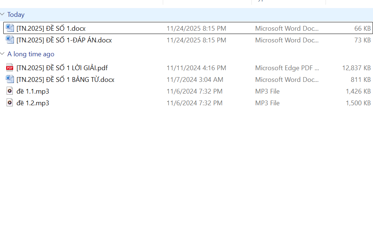The height and width of the screenshot is (231, 373).
Task: Select the đề 1.2.mp3 file name
Action: [33, 103]
